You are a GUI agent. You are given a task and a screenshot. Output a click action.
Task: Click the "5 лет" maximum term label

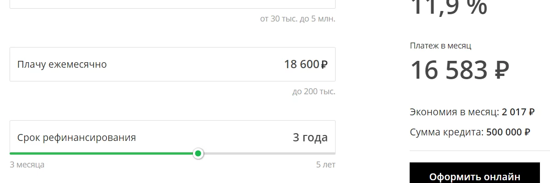(x=326, y=165)
